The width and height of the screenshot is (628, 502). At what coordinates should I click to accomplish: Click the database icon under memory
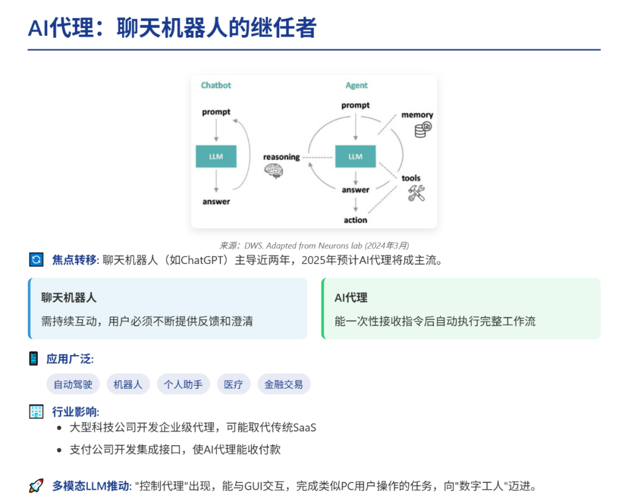(x=423, y=130)
